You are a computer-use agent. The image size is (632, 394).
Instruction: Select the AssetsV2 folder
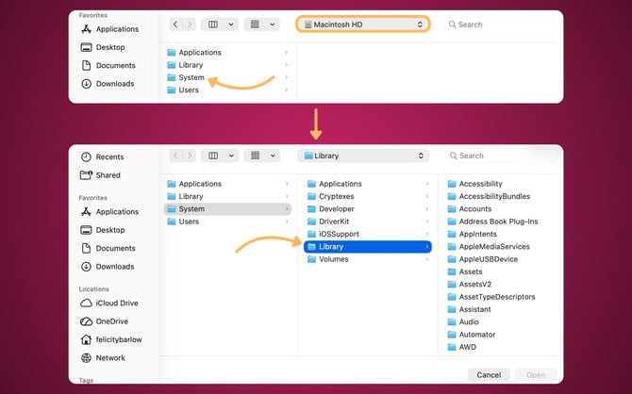click(470, 284)
